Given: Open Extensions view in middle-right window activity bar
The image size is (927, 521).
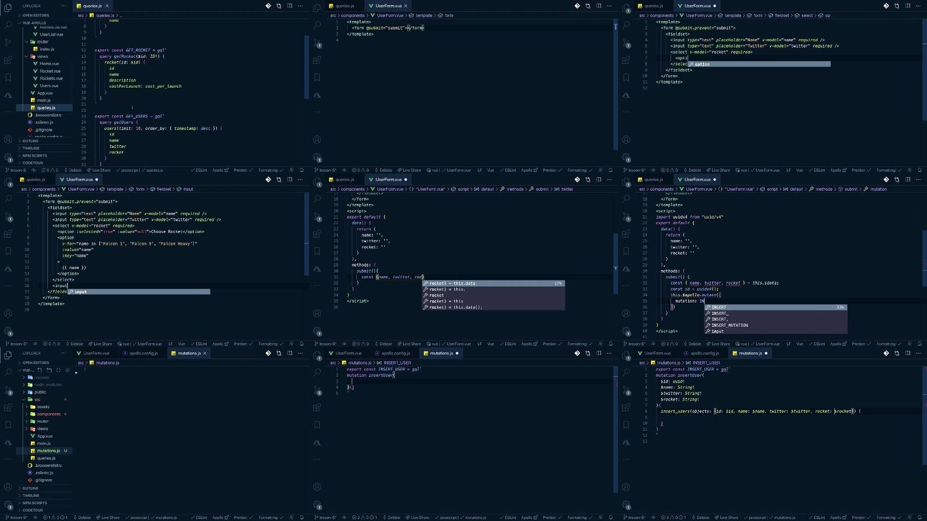Looking at the screenshot, I should (x=626, y=234).
